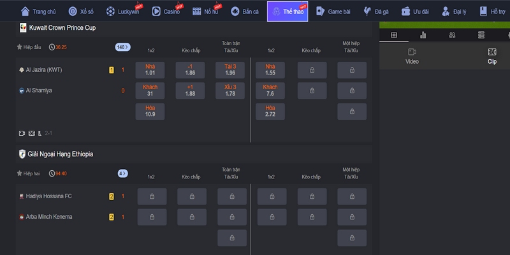Select the statistics bar chart tab icon

[x=423, y=35]
